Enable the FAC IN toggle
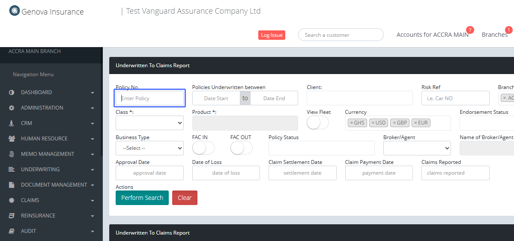 203,148
